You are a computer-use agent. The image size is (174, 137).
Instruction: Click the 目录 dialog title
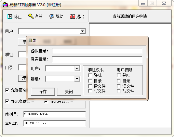[x=33, y=41]
